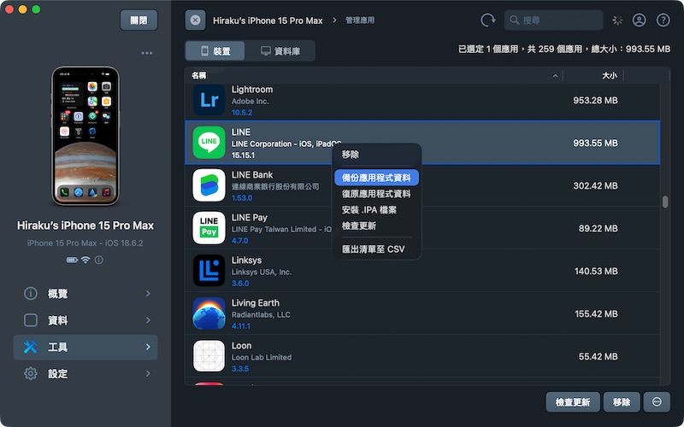The image size is (684, 427).
Task: Click the 管理應用 breadcrumb label
Action: (x=360, y=20)
